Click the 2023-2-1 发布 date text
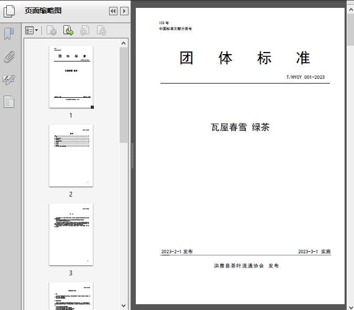The width and height of the screenshot is (354, 310). (x=177, y=252)
